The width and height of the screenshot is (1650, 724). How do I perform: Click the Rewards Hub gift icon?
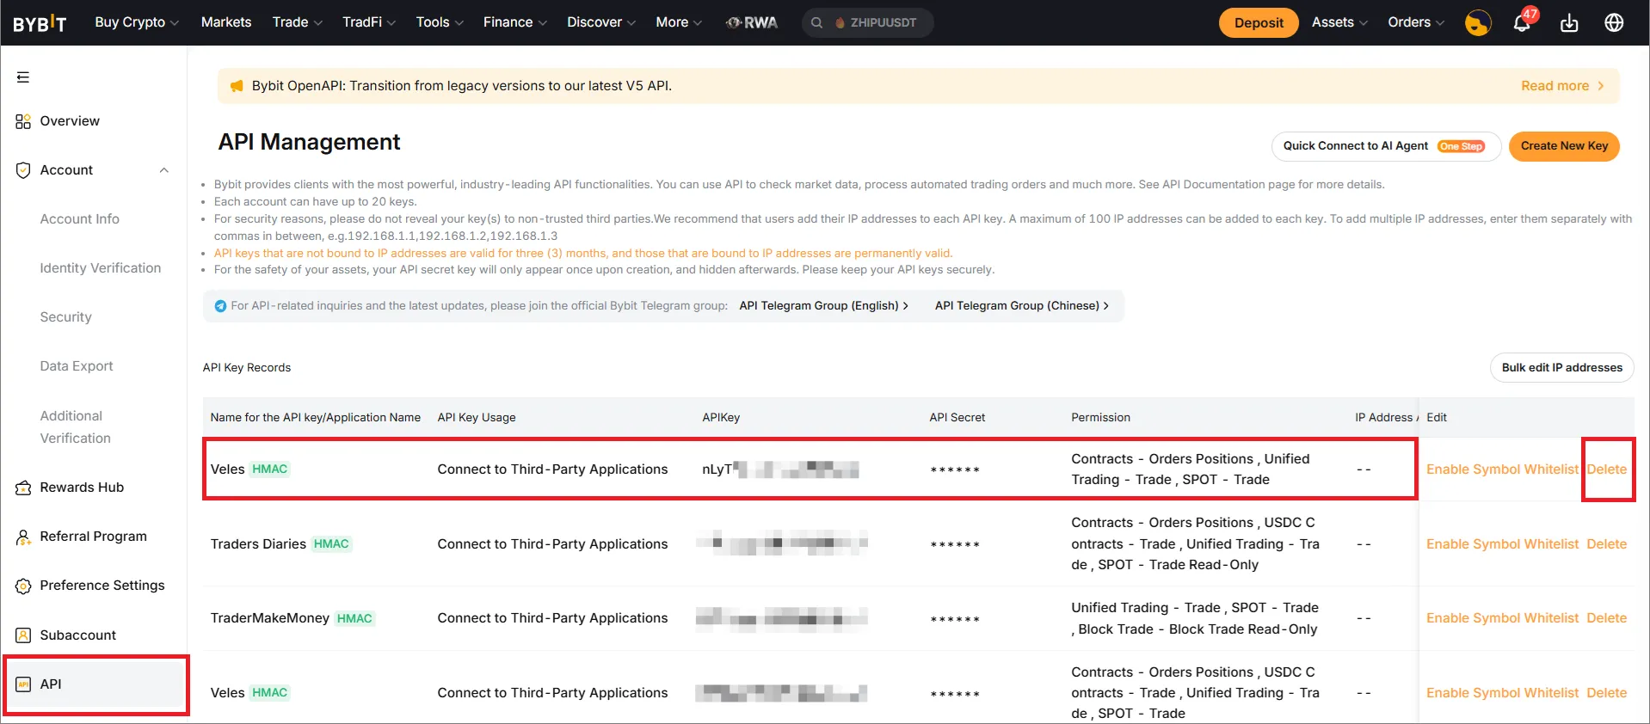(x=23, y=488)
